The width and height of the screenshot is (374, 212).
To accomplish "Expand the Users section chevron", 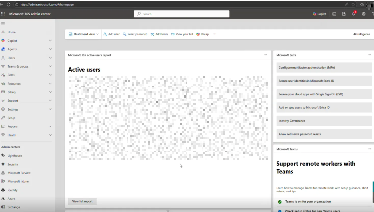I will pyautogui.click(x=50, y=58).
